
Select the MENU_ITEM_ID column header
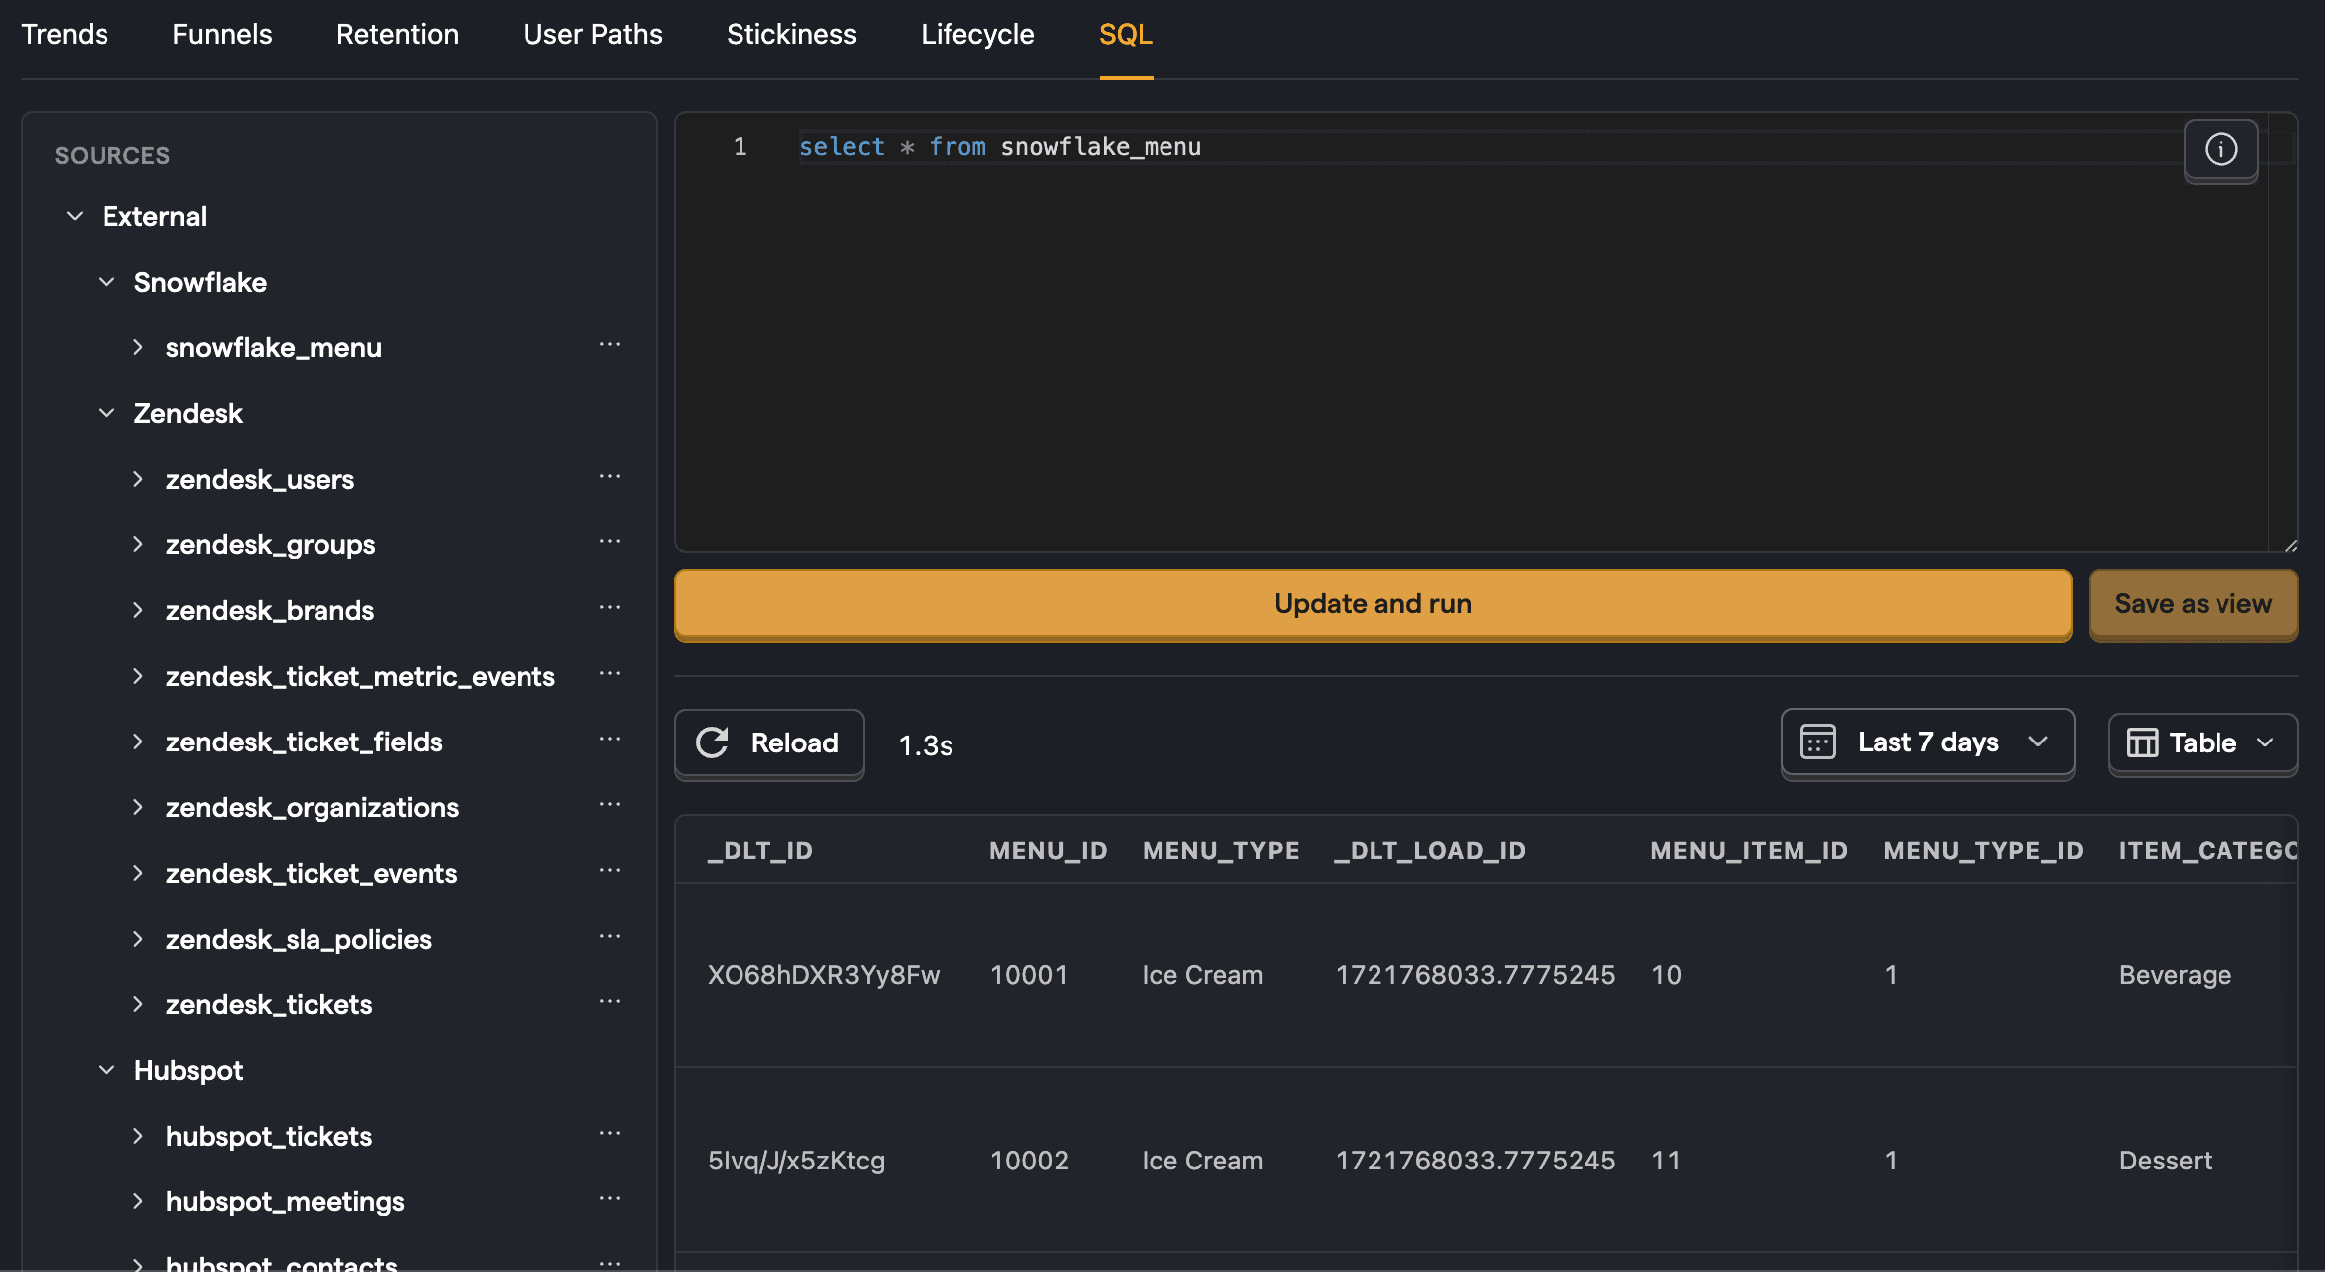(1749, 851)
